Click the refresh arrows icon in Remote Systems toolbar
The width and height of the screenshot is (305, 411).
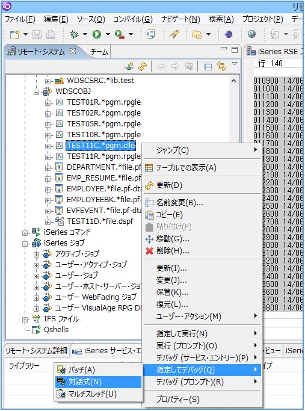[143, 66]
